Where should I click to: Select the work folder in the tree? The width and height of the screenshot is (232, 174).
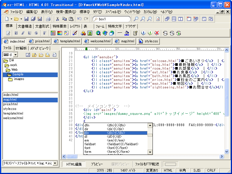14,65
